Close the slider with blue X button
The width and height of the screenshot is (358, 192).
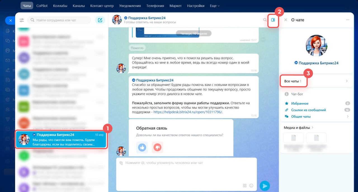point(10,20)
